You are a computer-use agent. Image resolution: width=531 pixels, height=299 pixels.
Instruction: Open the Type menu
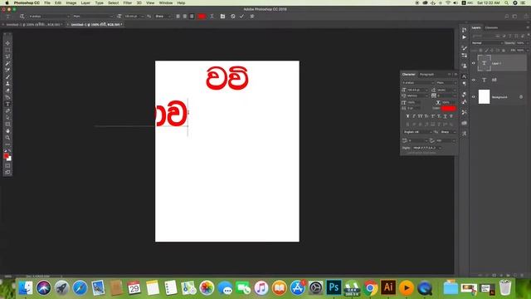tap(100, 2)
